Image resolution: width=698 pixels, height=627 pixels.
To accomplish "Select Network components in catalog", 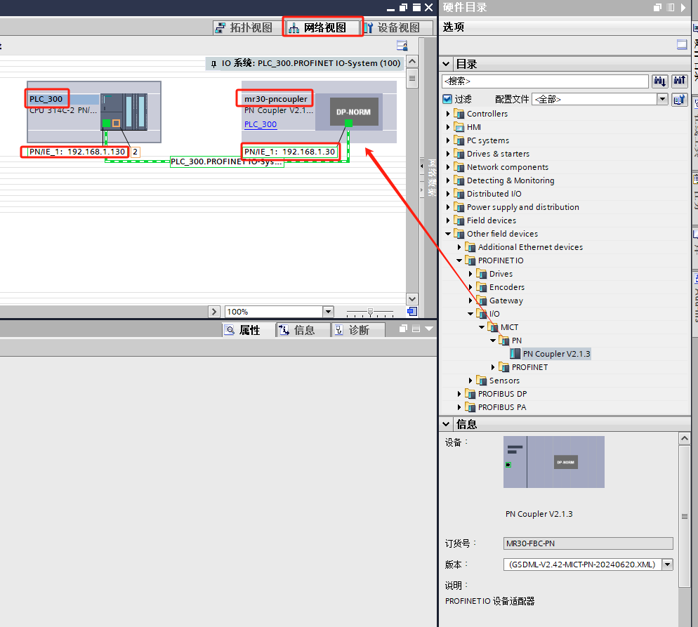I will click(508, 167).
